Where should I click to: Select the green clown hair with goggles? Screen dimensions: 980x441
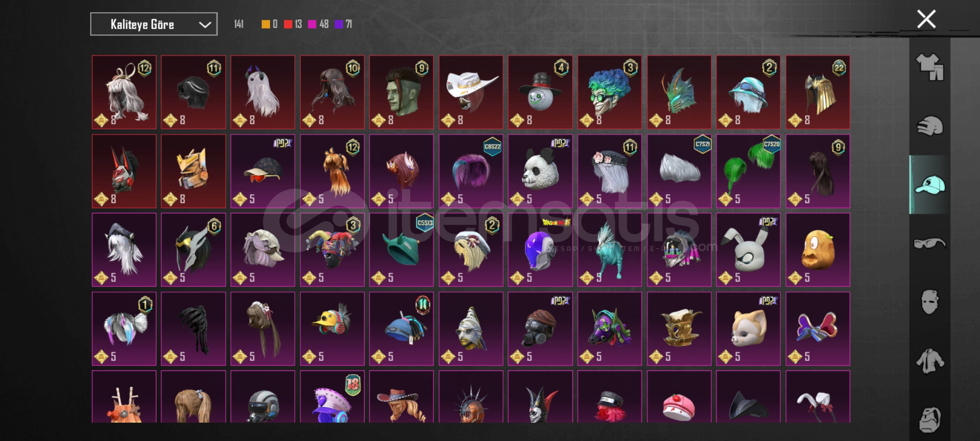point(610,92)
